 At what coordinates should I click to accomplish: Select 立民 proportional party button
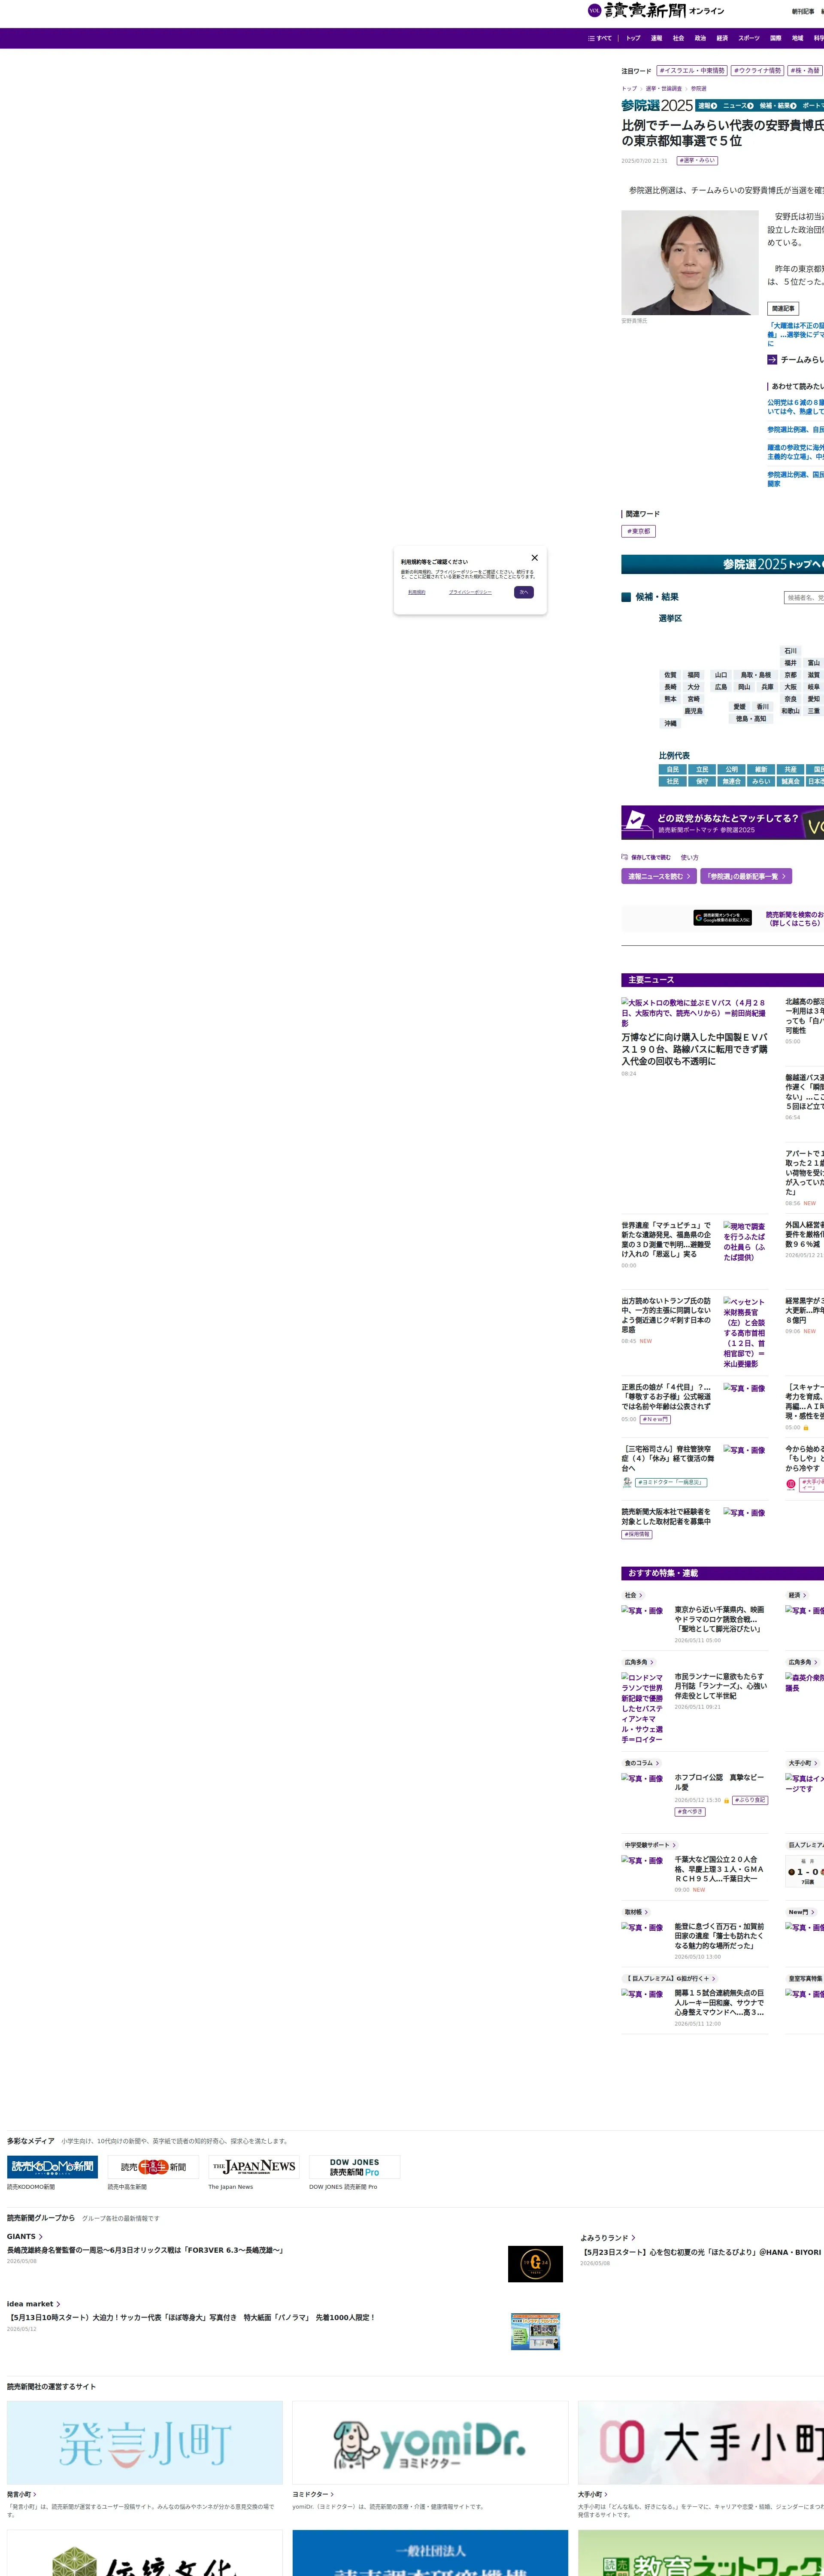coord(702,770)
